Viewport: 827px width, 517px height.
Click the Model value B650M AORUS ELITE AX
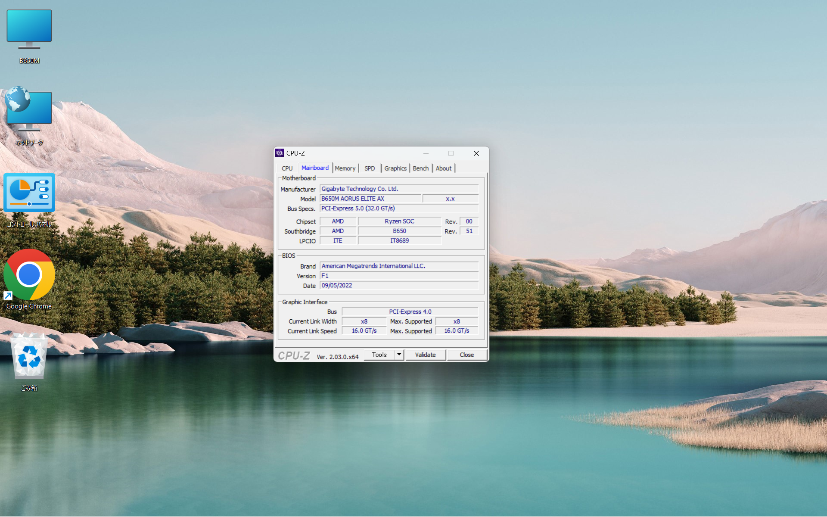[370, 199]
